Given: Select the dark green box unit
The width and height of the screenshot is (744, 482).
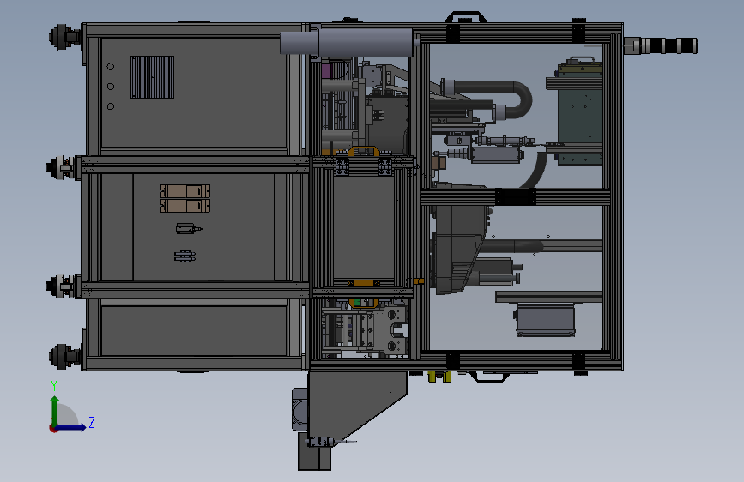Looking at the screenshot, I should coord(579,113).
